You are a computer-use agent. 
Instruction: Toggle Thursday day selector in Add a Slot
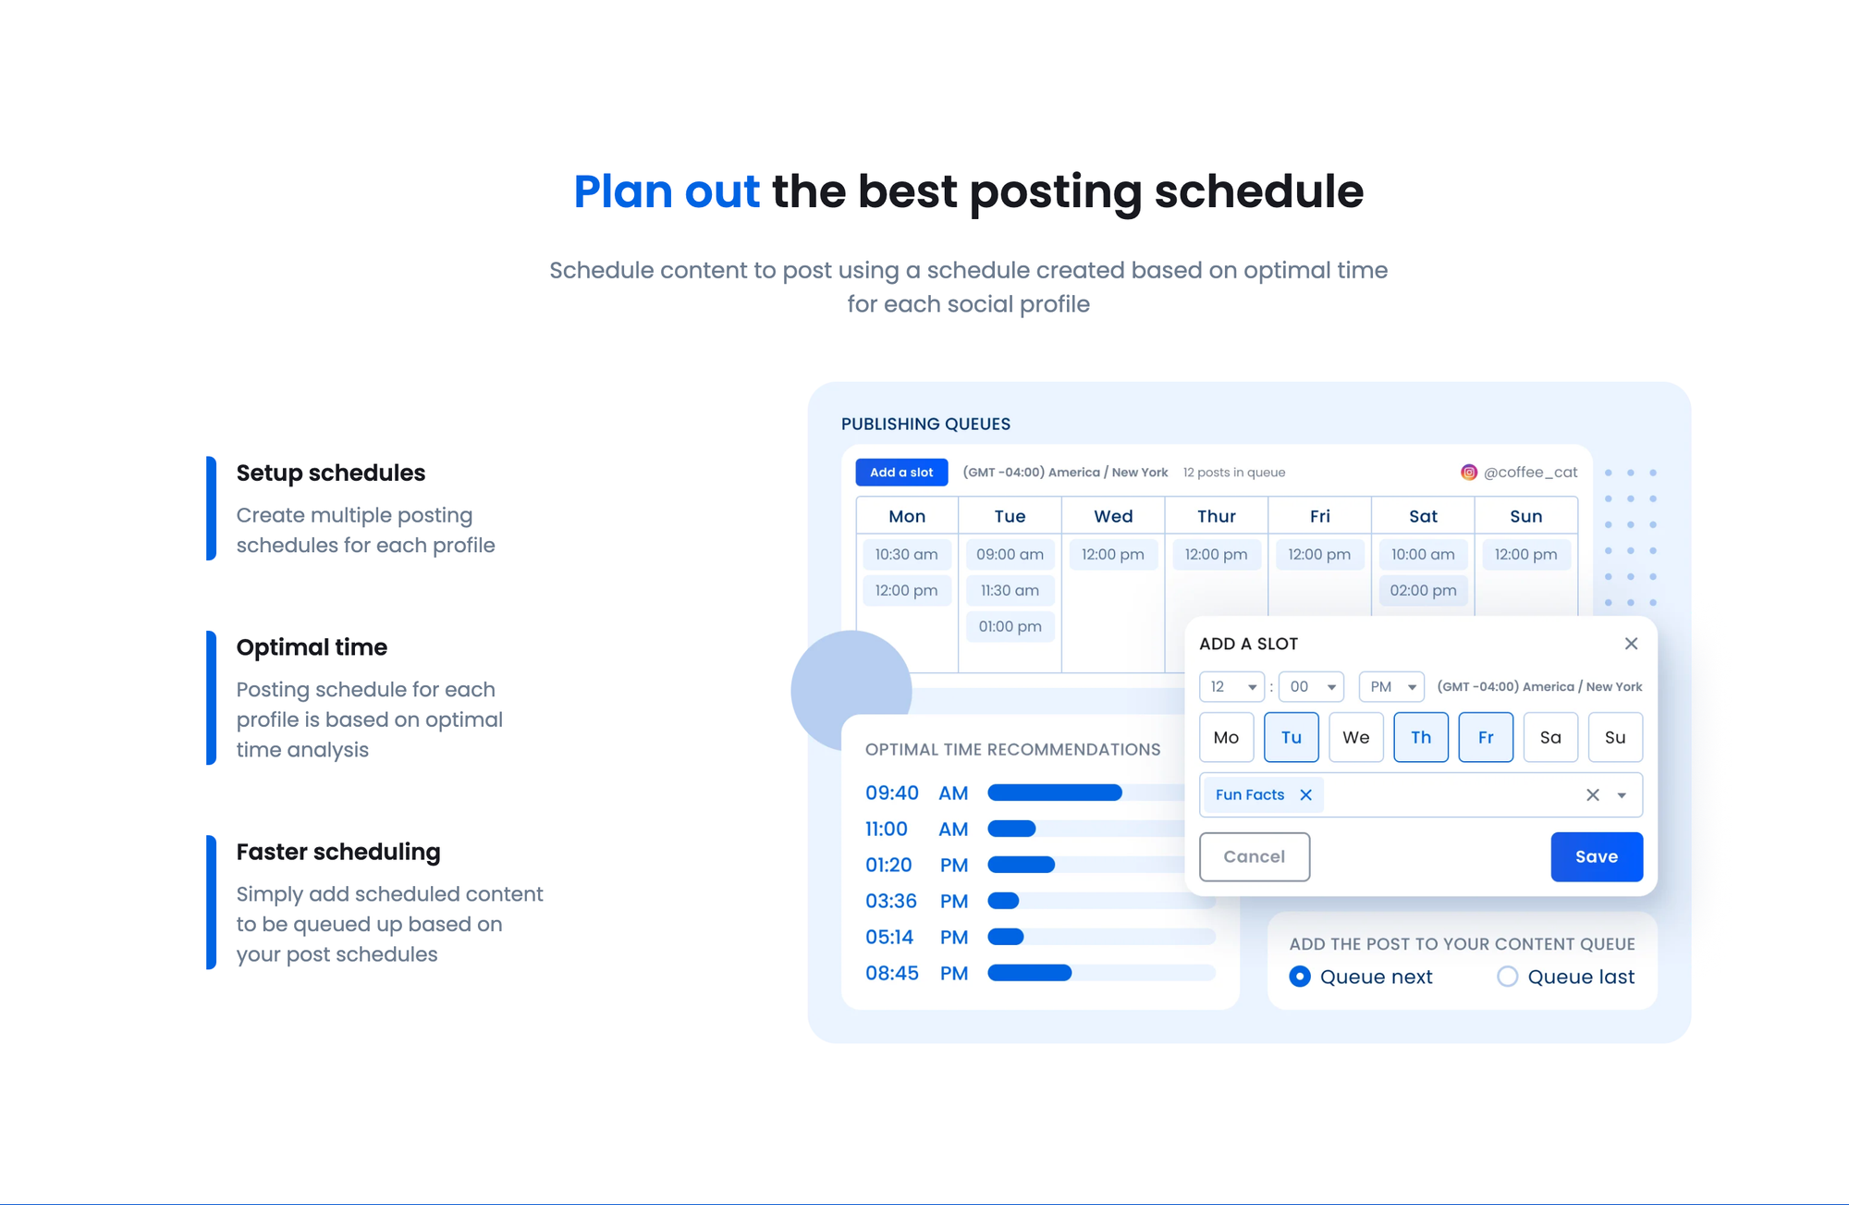tap(1419, 736)
